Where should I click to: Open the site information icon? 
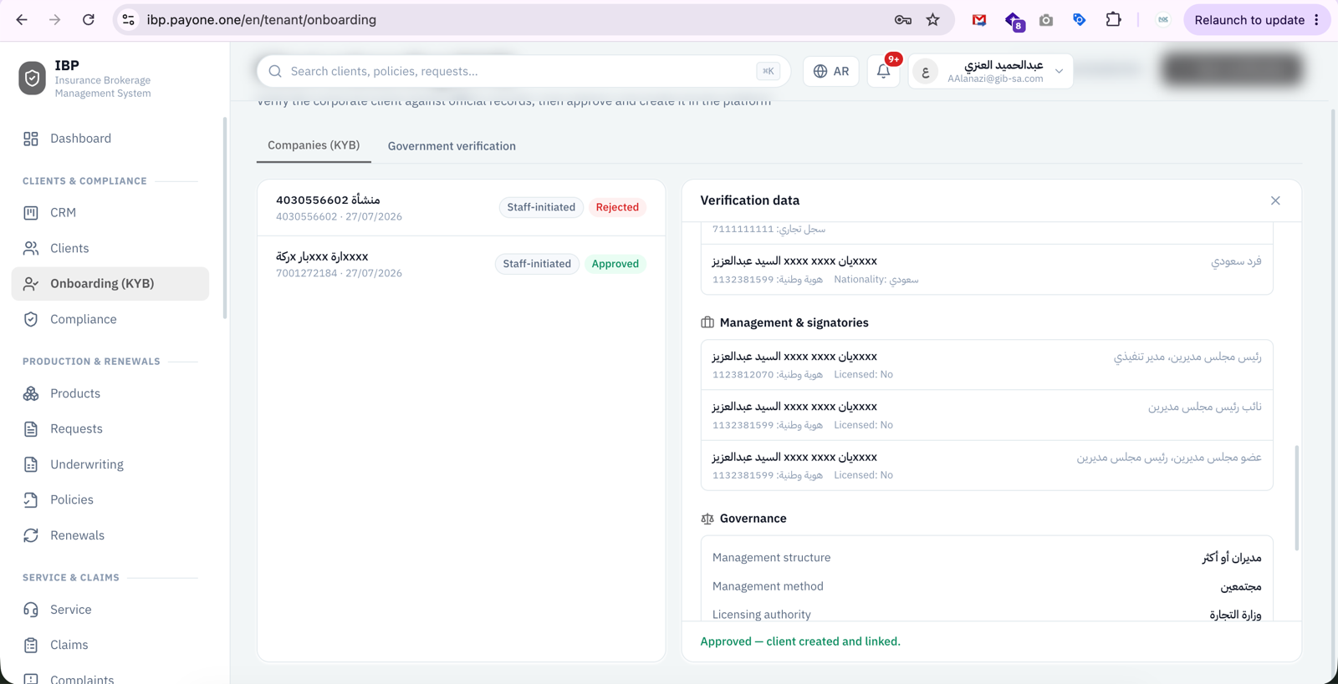pos(128,20)
